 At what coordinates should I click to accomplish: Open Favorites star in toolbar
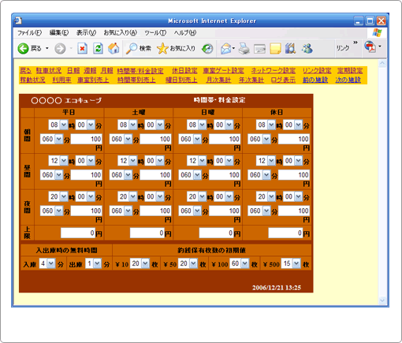coord(162,49)
